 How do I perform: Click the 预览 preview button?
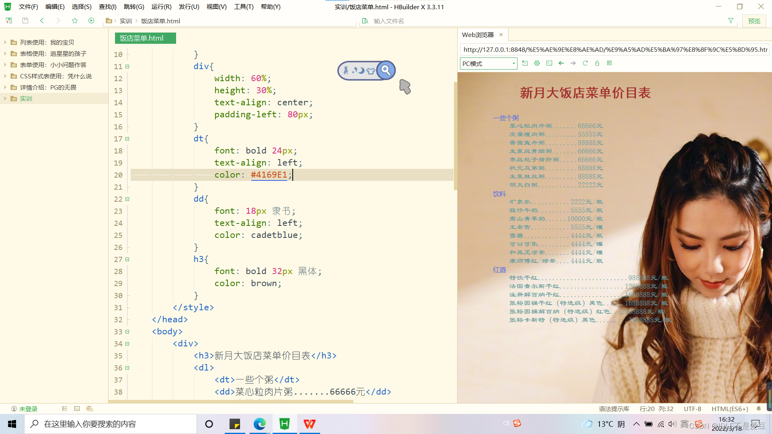pos(754,21)
